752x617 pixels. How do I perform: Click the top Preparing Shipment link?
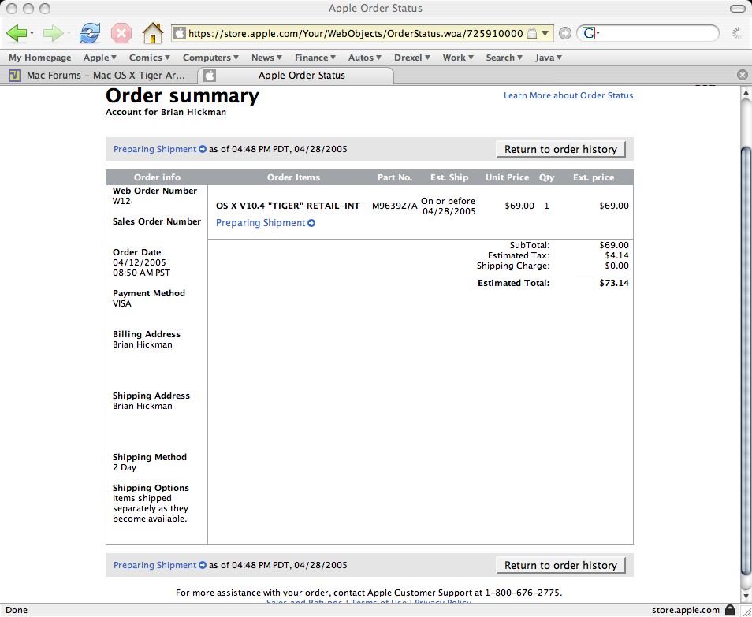[155, 149]
